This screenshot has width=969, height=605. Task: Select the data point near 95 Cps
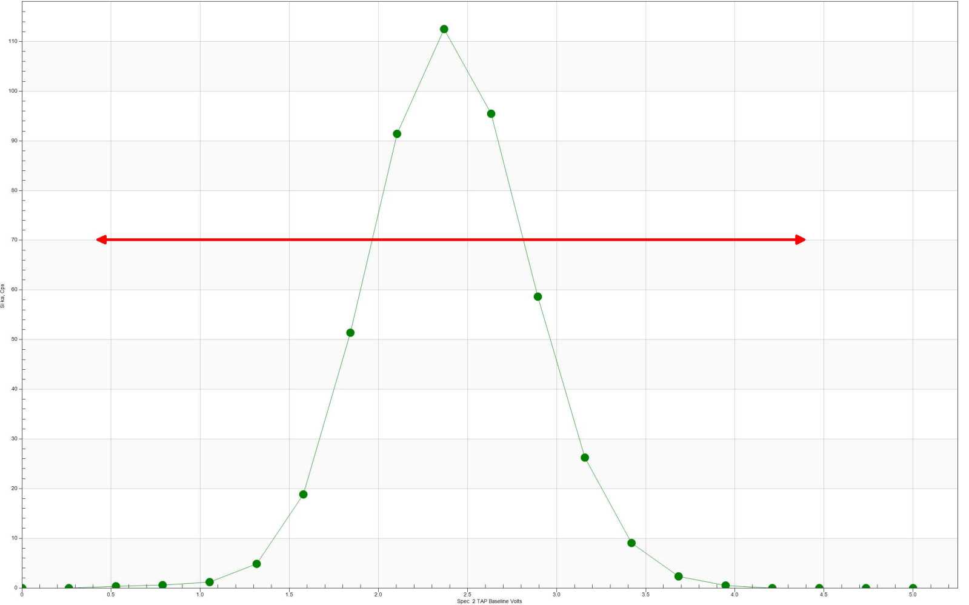tap(491, 114)
